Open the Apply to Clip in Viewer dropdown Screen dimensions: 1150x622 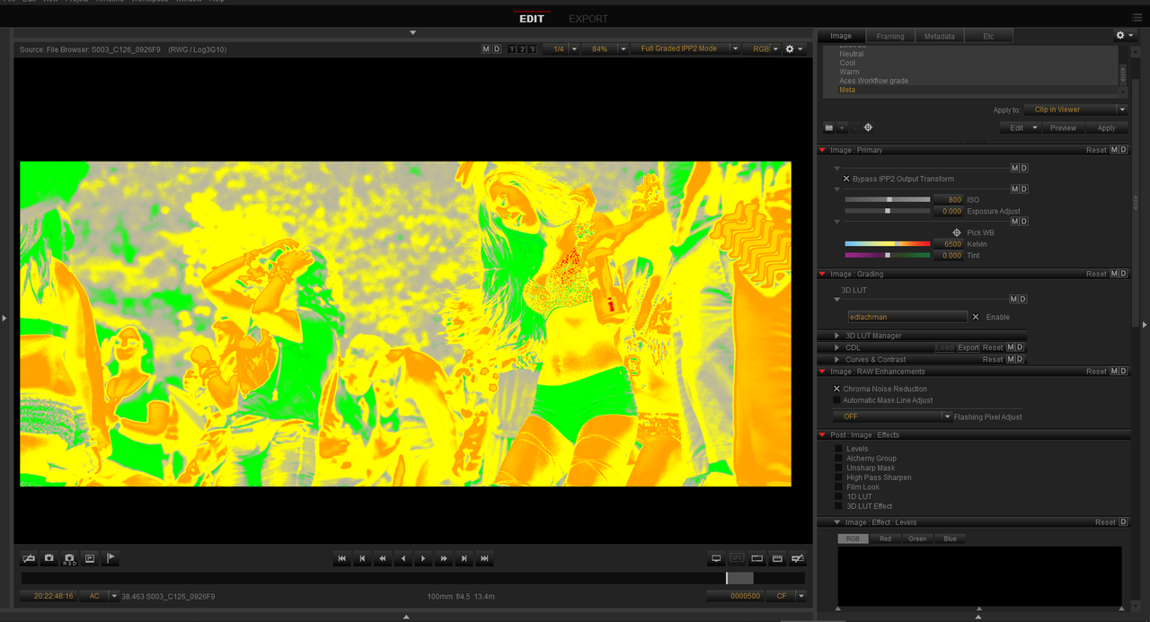coord(1075,110)
